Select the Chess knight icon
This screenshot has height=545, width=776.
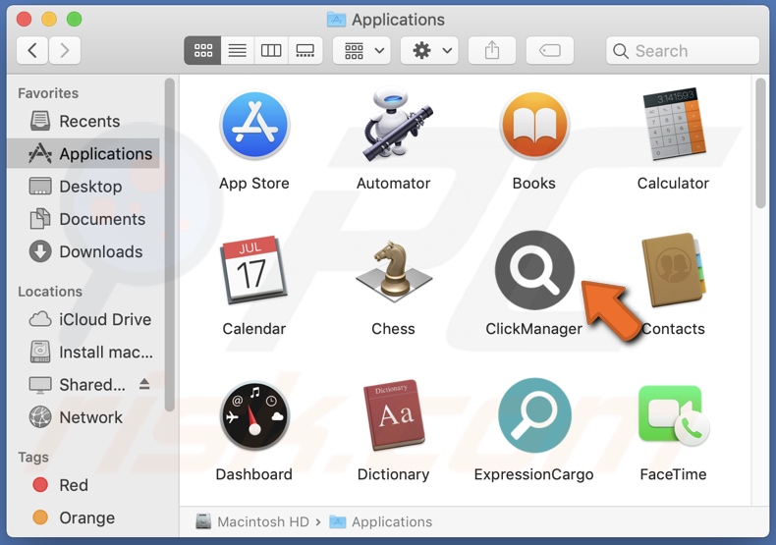[394, 270]
